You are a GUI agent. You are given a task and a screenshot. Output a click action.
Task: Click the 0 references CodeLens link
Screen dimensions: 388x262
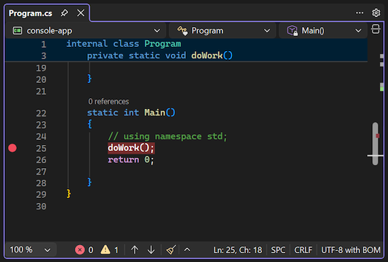pos(108,101)
